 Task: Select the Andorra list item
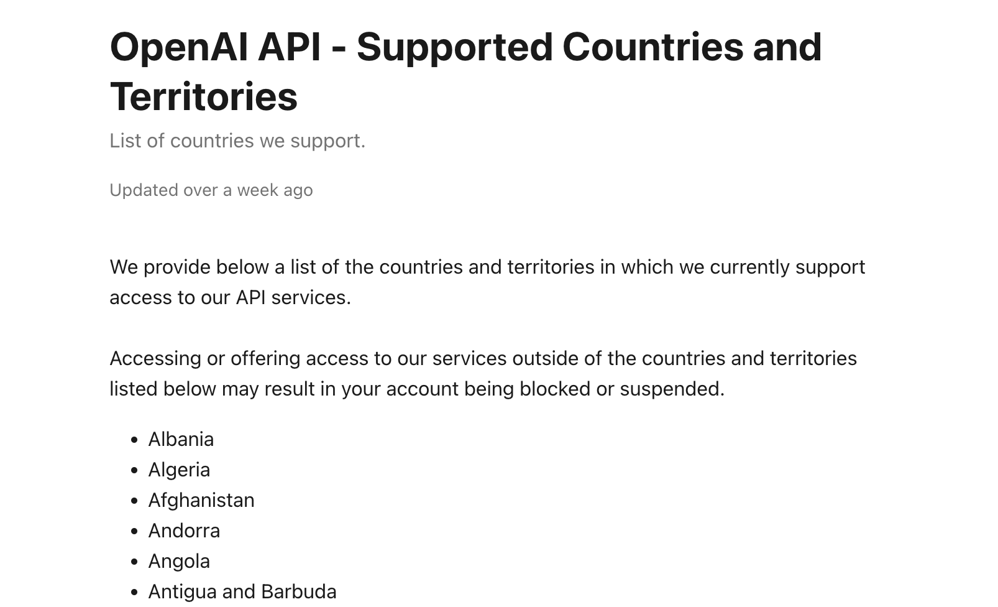184,531
